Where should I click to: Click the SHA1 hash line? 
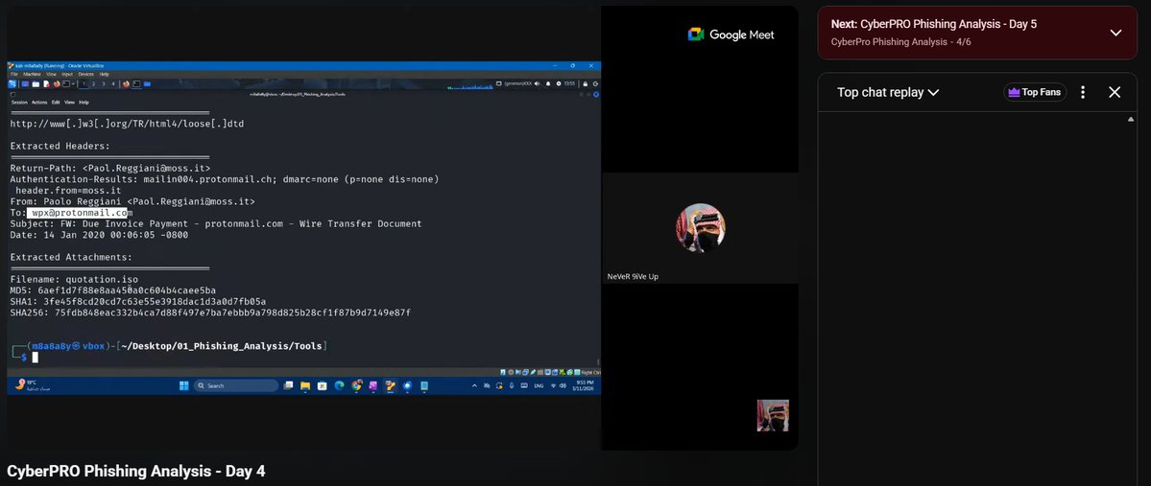(138, 301)
